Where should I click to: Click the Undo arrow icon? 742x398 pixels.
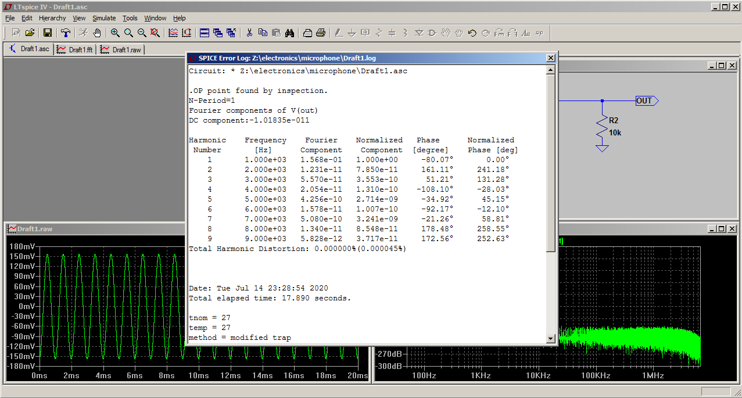point(472,33)
